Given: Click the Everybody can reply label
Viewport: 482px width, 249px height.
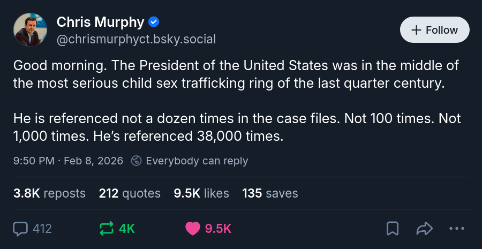Looking at the screenshot, I should [197, 161].
